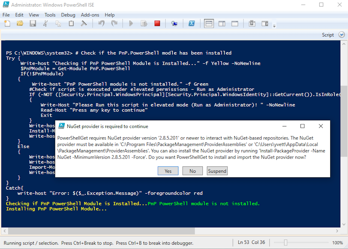Save the script with floppy disk icon
348x249 pixels.
coord(33,23)
